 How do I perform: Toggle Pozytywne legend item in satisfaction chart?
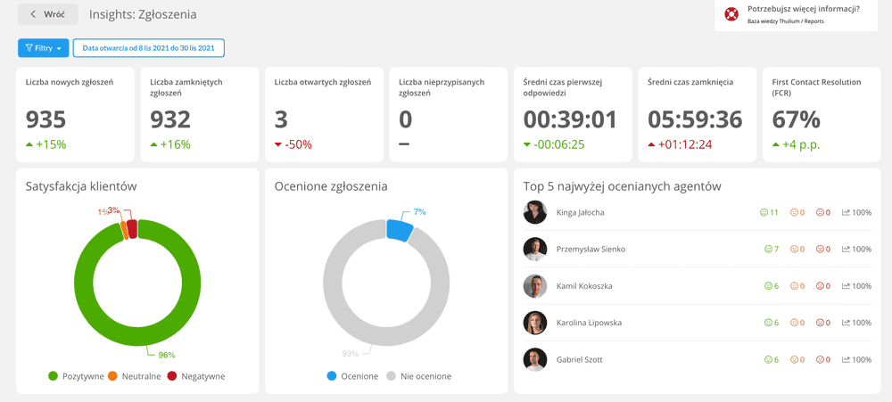coord(78,376)
